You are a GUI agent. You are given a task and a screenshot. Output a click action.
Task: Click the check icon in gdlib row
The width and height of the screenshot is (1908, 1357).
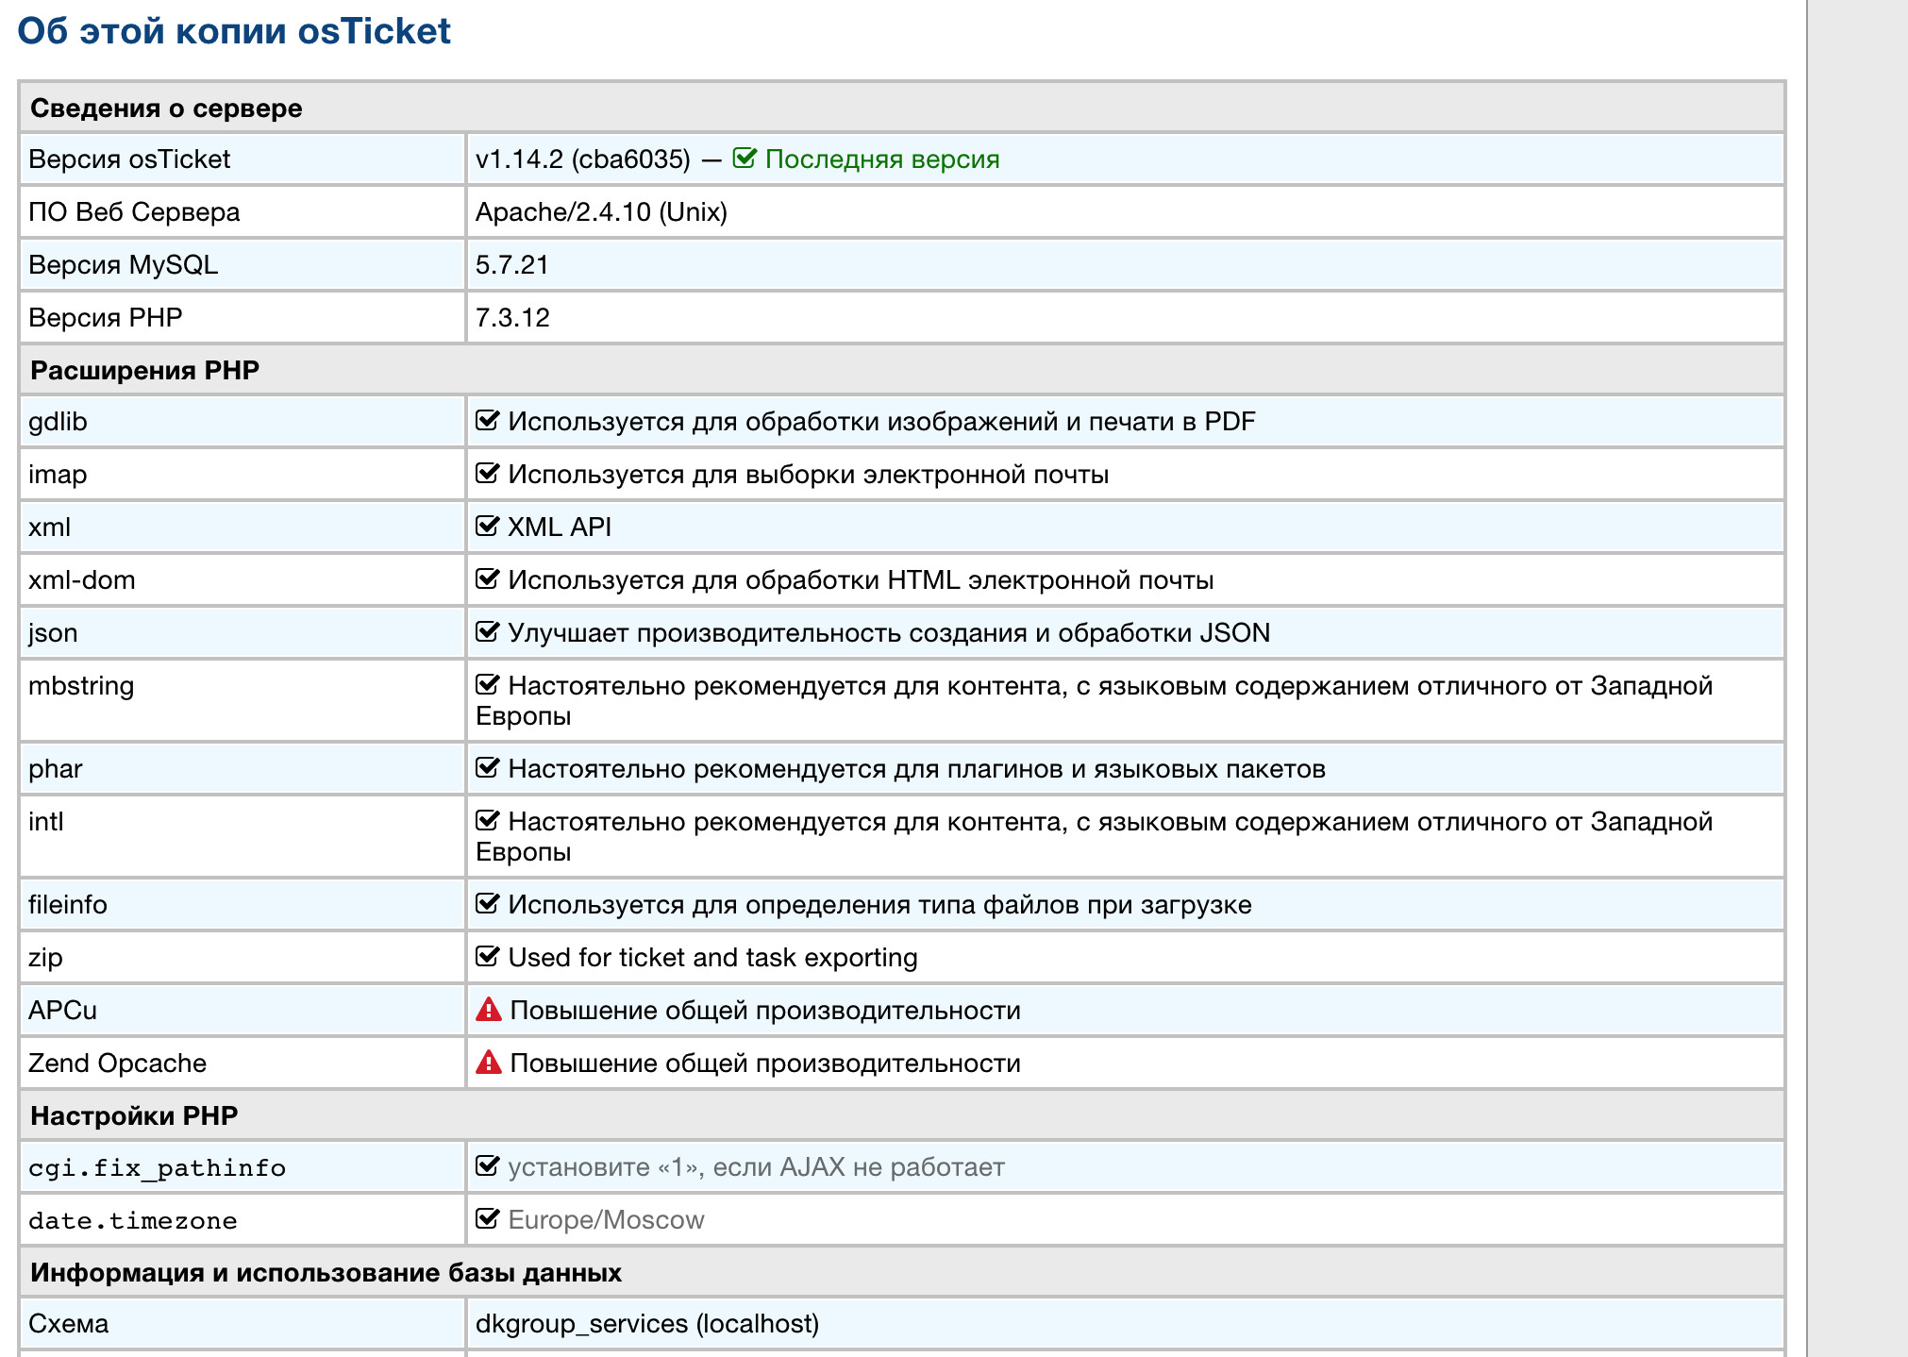tap(487, 421)
